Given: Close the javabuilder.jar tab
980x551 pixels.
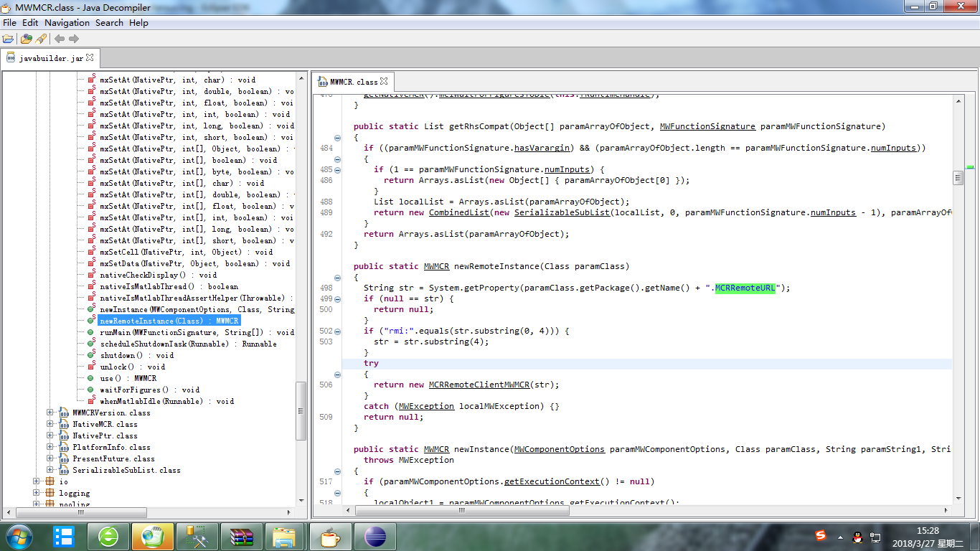Looking at the screenshot, I should tap(90, 57).
